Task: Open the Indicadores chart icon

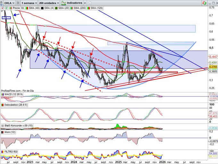Action: coord(64,3)
